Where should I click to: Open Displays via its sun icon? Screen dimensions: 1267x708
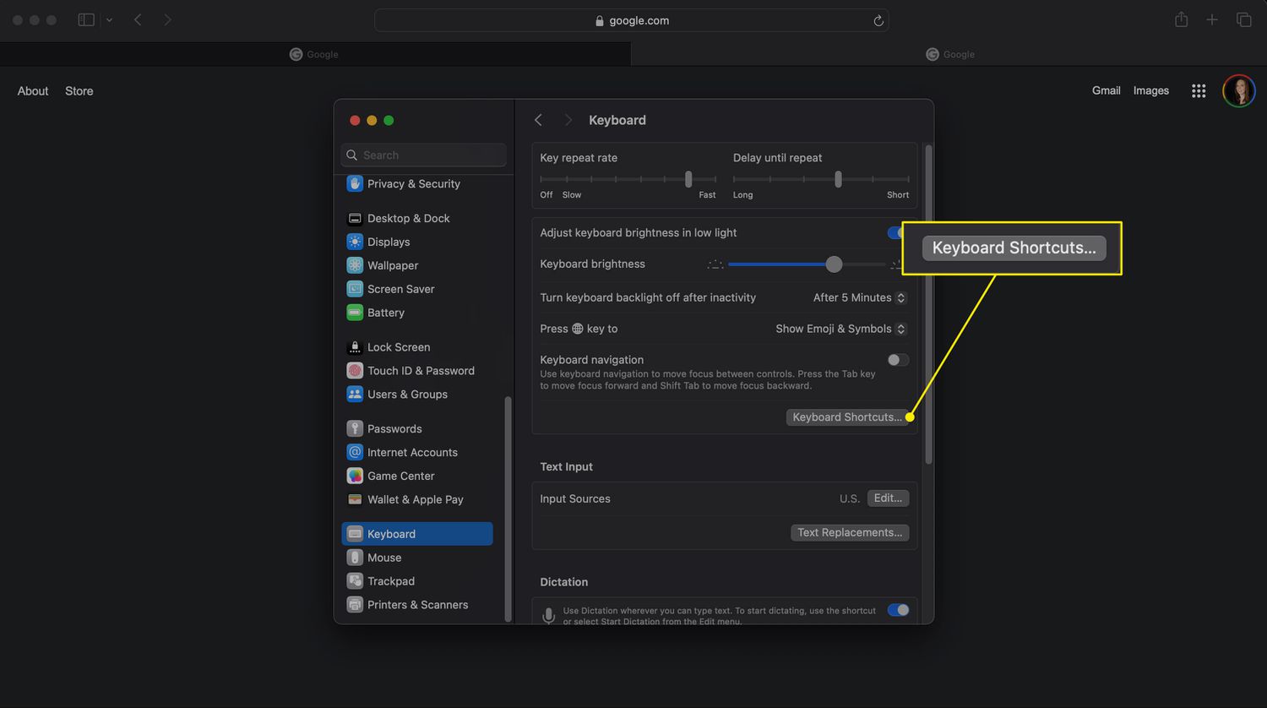355,242
